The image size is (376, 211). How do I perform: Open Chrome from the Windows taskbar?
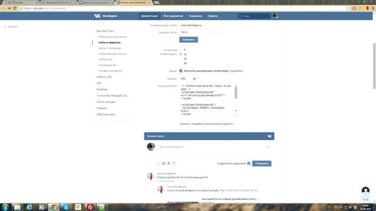pos(53,207)
